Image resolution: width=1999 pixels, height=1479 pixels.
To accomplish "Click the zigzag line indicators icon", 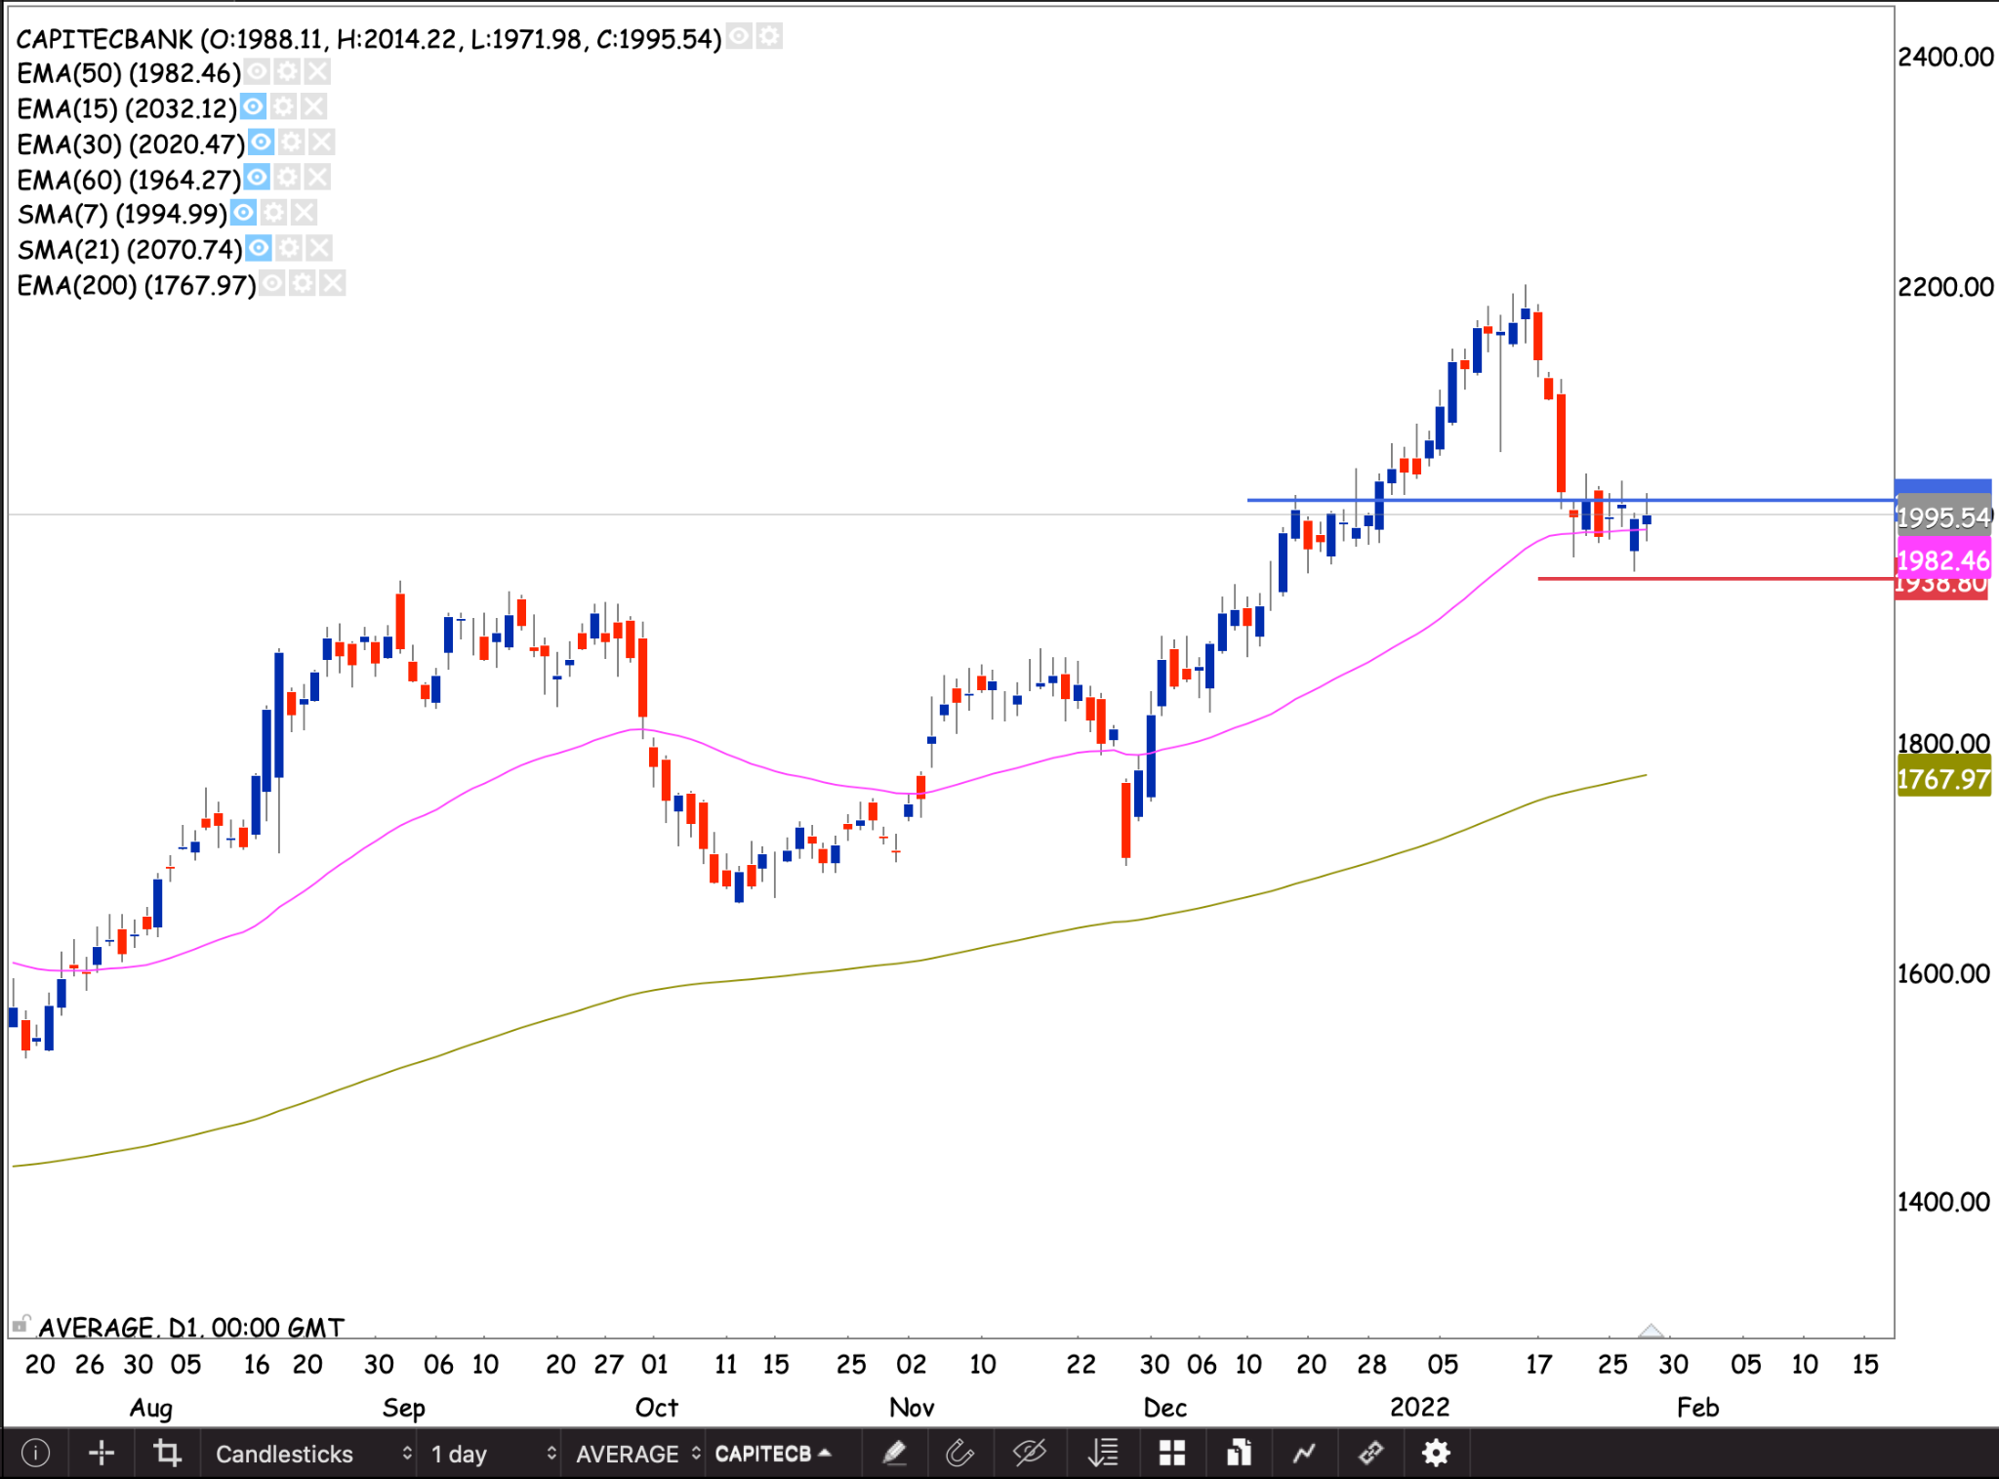I will pyautogui.click(x=1304, y=1454).
